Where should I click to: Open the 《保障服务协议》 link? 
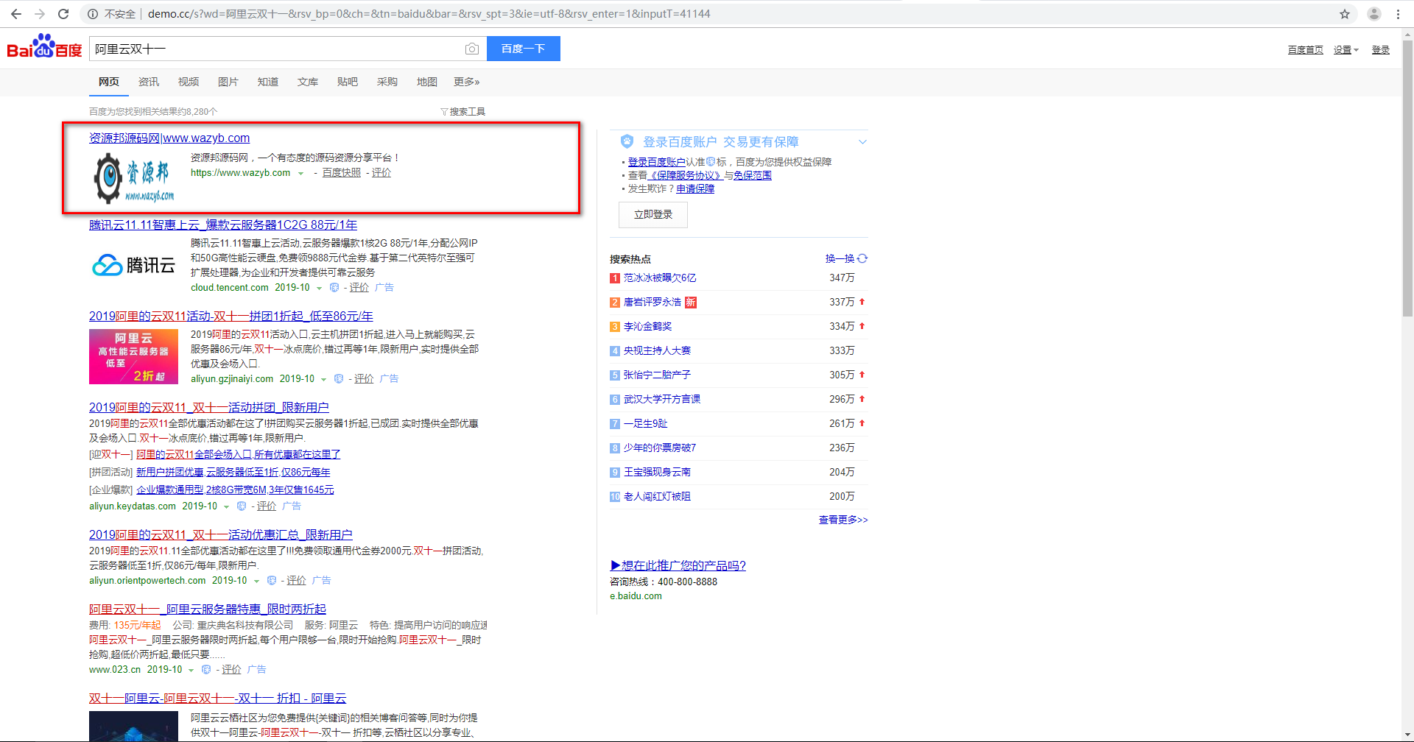point(686,175)
